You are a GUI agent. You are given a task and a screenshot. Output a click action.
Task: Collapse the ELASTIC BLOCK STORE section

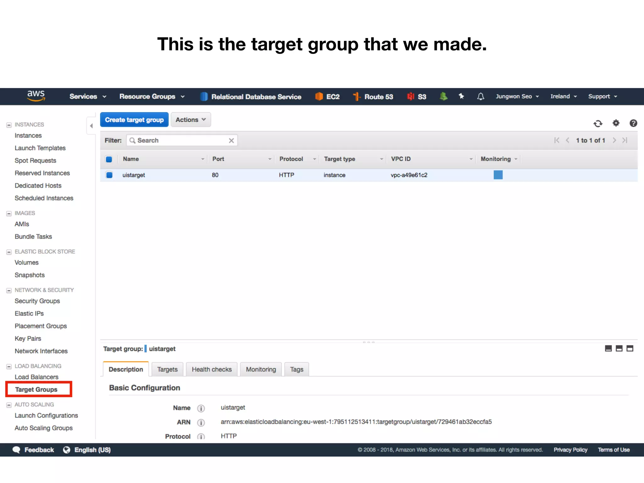[9, 252]
